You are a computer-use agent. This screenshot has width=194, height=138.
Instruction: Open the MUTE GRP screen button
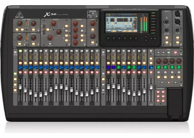click(153, 30)
